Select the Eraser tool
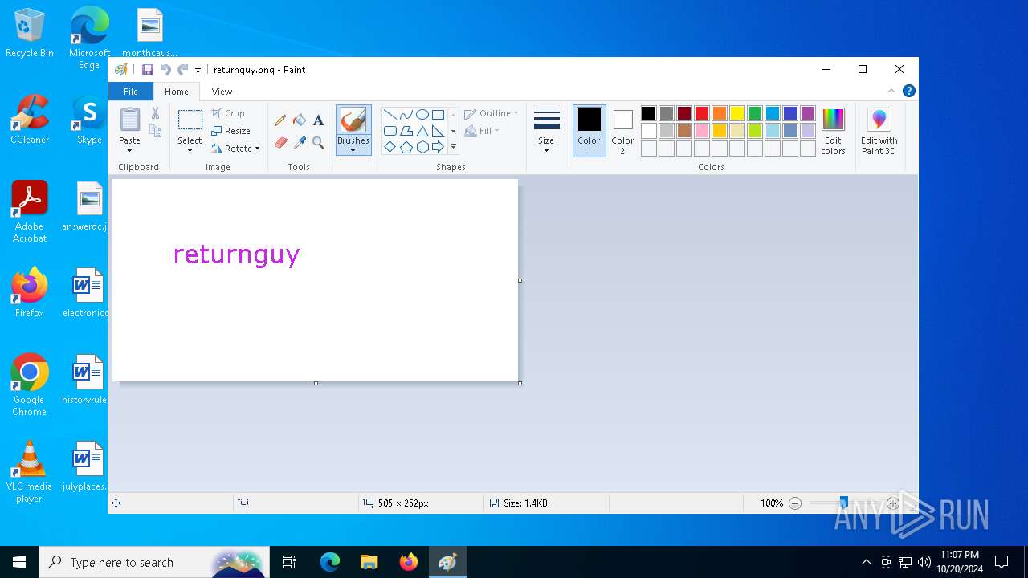The width and height of the screenshot is (1028, 578). [280, 143]
